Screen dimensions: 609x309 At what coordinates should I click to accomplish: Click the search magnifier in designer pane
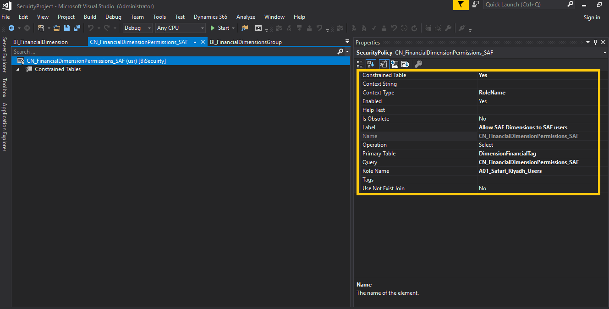coord(340,52)
